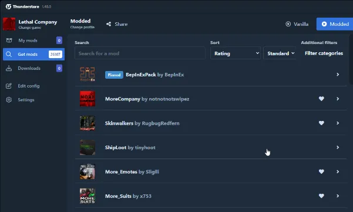Open Change profile under Modded
Viewport: 353px width, 212px height.
[82, 27]
